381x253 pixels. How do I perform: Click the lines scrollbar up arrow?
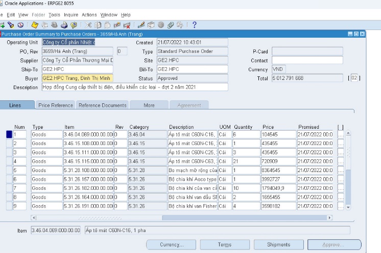348,133
